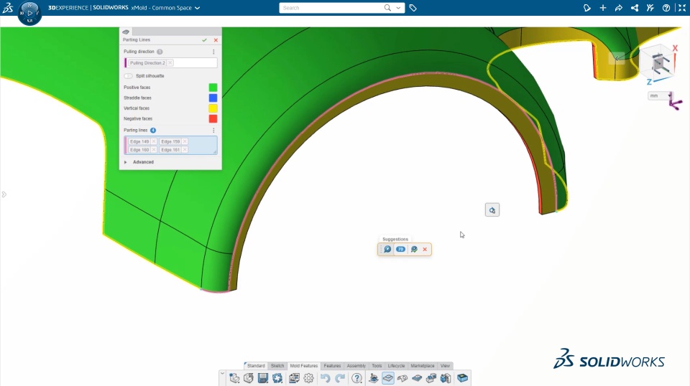Select the core cavity icon
Image resolution: width=690 pixels, height=386 pixels.
coord(446,378)
